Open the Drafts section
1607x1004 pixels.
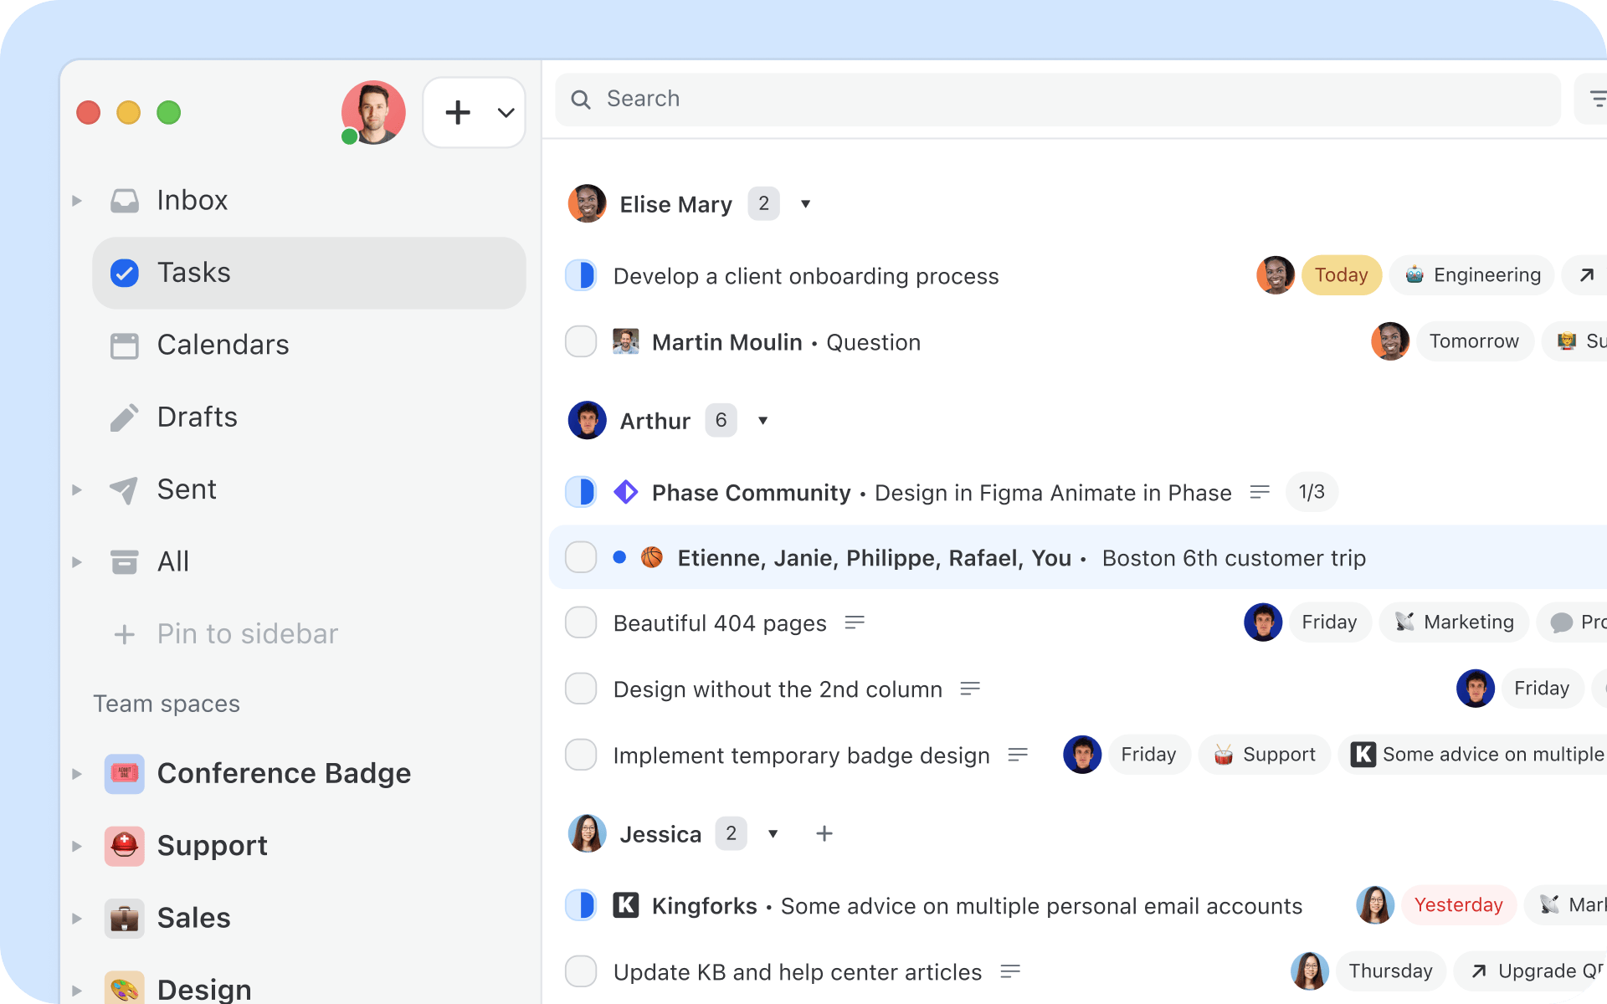(x=197, y=417)
